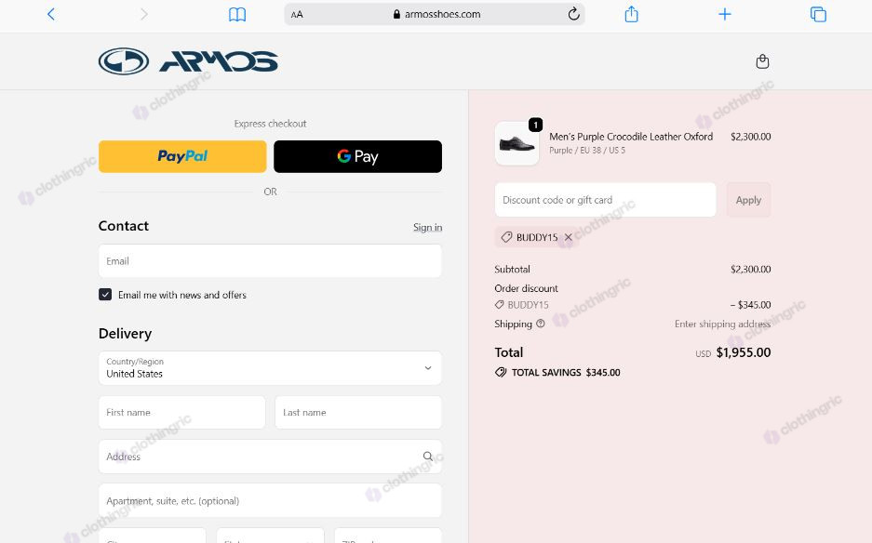The image size is (872, 543).
Task: Click the – $345.00 discount amount
Action: (x=751, y=305)
